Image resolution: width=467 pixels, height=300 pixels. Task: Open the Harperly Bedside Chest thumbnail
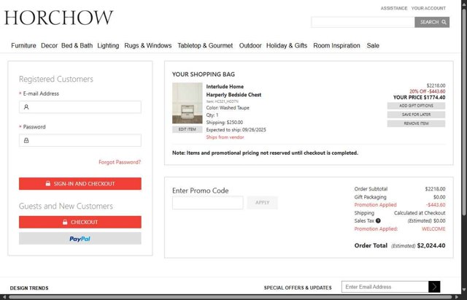coord(188,103)
